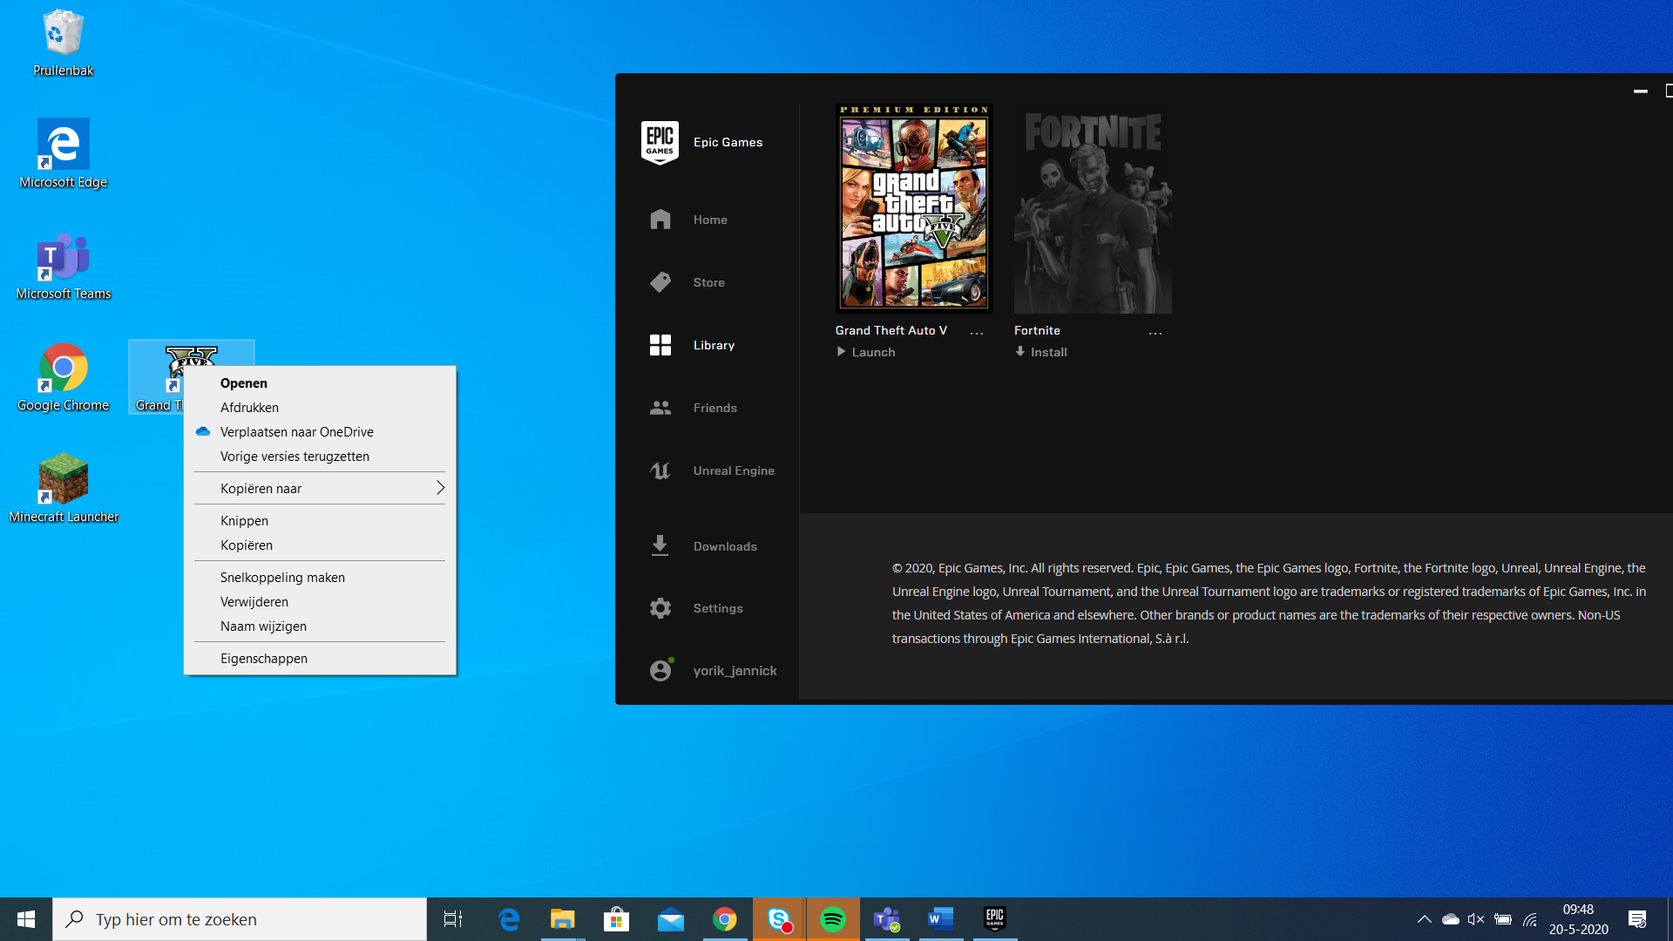Expand the 'Kopiëren naar' submenu arrow

pyautogui.click(x=440, y=488)
